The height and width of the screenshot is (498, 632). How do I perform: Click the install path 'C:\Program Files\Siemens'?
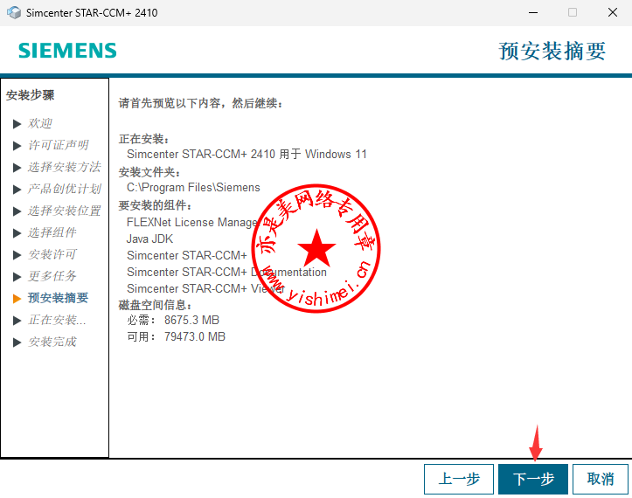point(193,188)
